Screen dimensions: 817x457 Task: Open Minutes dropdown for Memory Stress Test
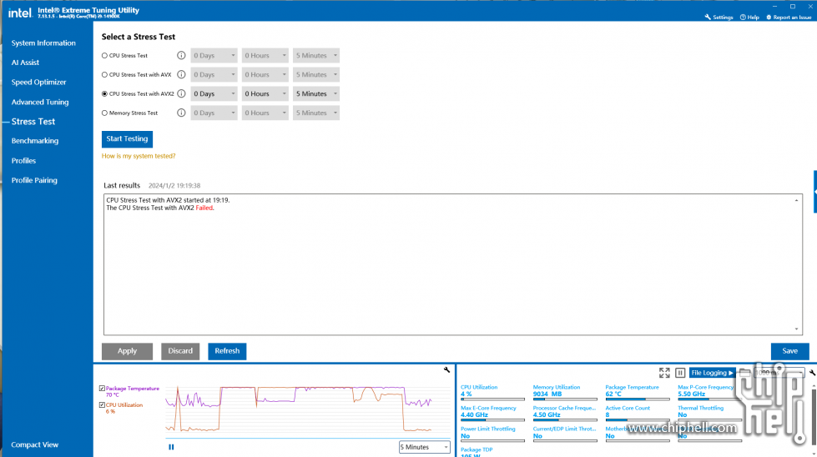tap(316, 113)
